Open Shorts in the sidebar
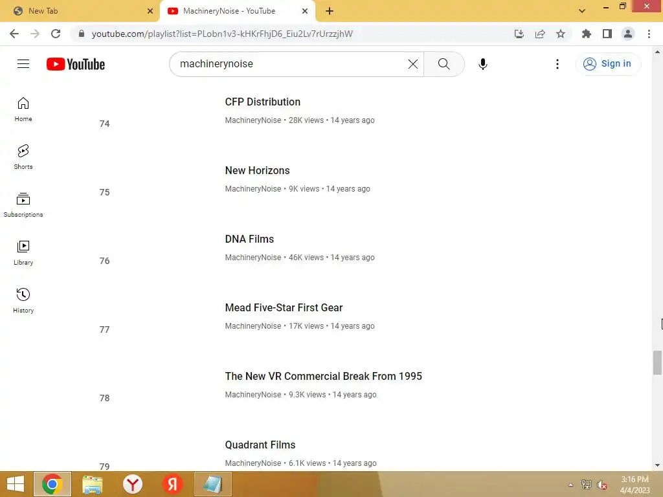Screen dimensions: 663x497 pos(23,157)
